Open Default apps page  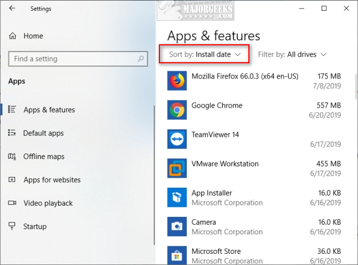tap(44, 133)
